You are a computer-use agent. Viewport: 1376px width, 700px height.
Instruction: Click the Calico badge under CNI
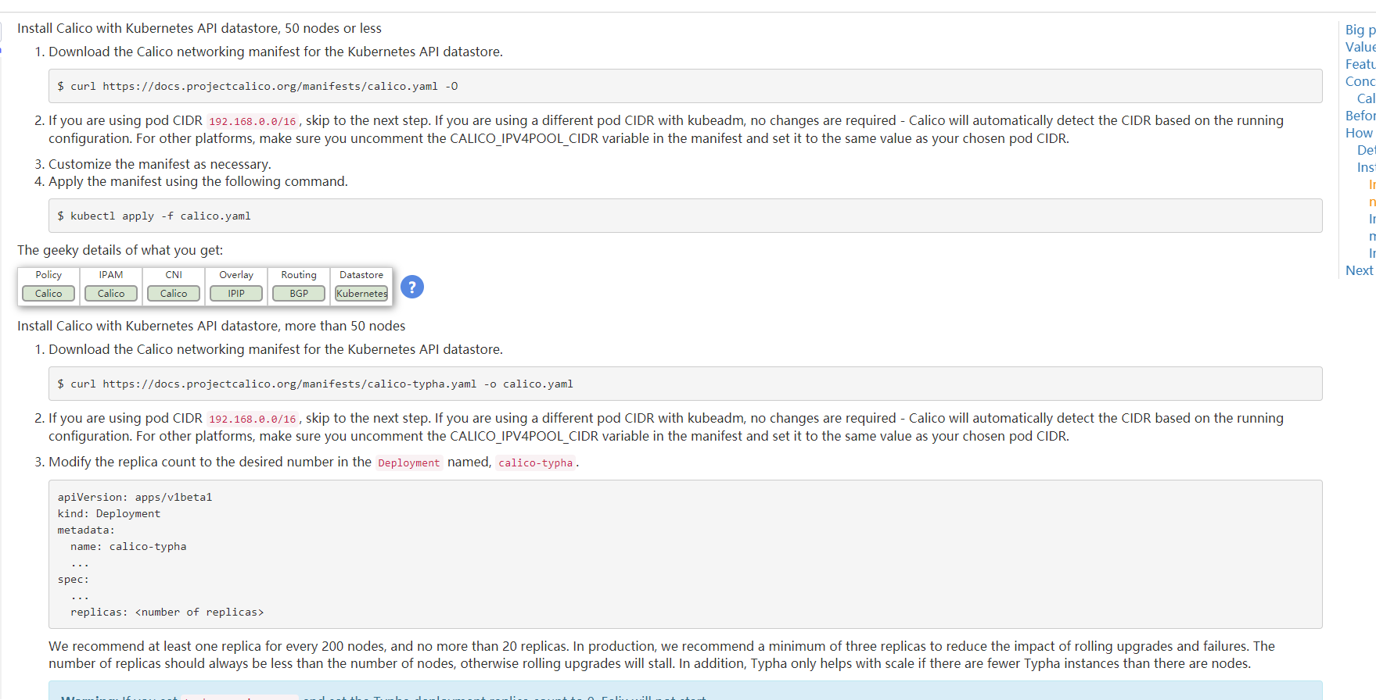point(174,294)
